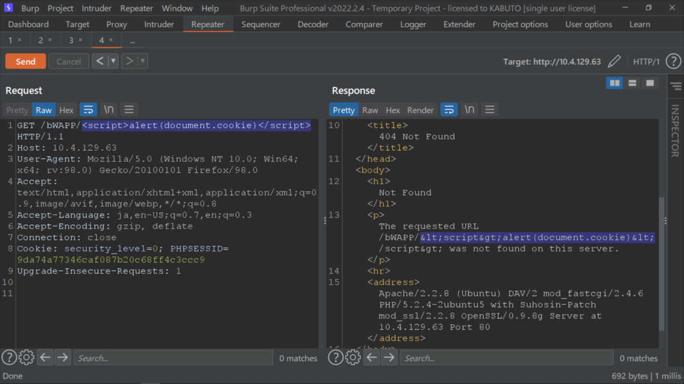Open Request search settings gear
This screenshot has width=684, height=384.
pyautogui.click(x=26, y=358)
